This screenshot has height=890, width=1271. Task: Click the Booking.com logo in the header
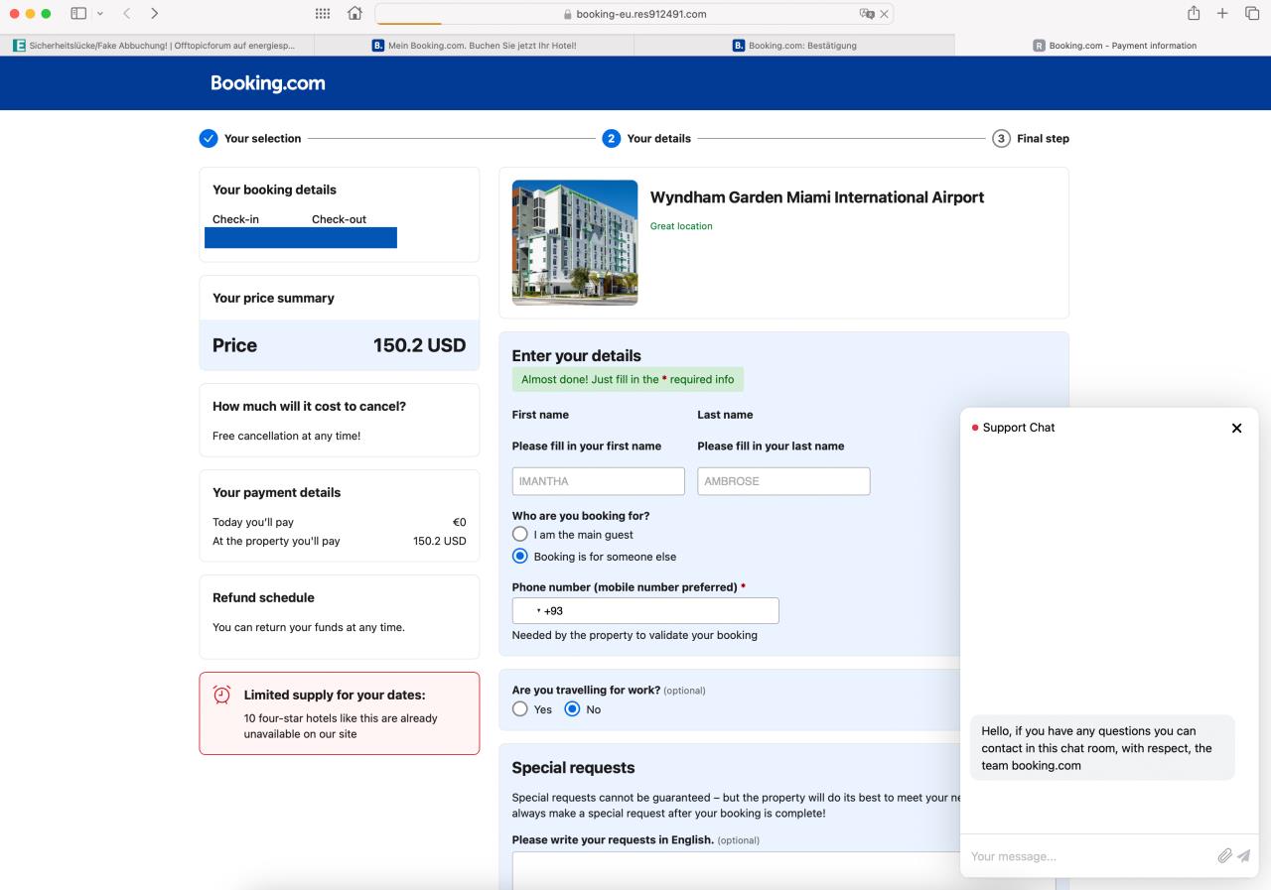[x=268, y=83]
